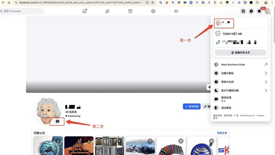Click the question mark icon beside 帮助与支持
This screenshot has height=155, width=275.
216,82
